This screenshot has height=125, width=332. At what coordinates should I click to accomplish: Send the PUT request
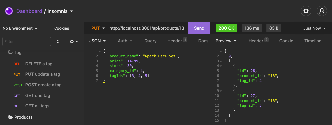coord(199,28)
